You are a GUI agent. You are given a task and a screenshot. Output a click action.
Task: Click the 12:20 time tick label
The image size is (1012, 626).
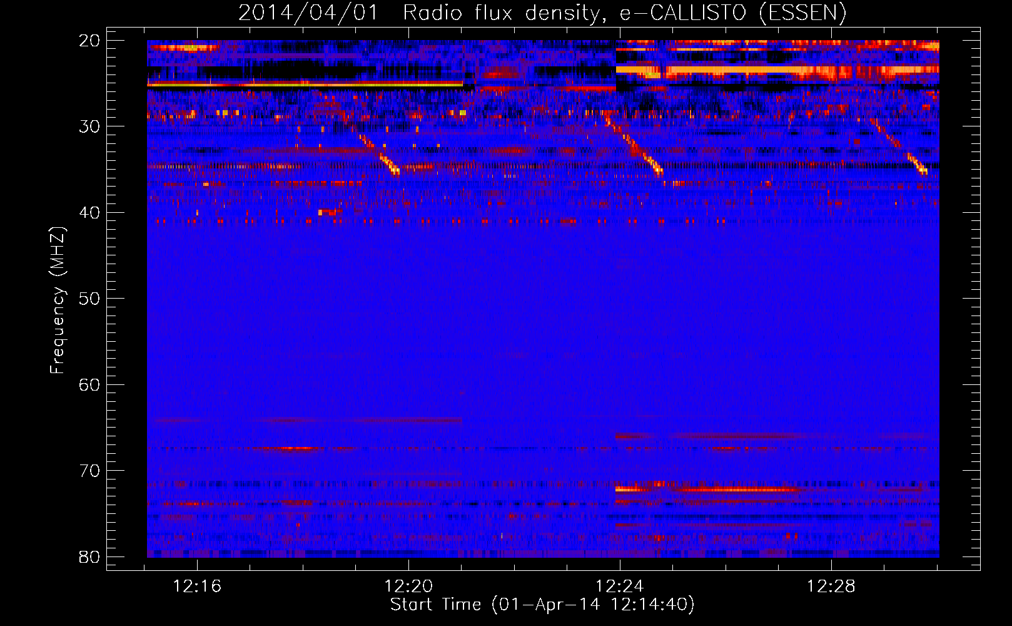(408, 587)
